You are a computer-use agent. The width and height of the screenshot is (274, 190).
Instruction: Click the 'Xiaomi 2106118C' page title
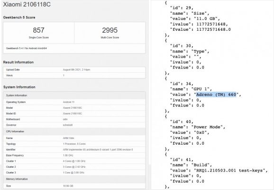coord(27,4)
